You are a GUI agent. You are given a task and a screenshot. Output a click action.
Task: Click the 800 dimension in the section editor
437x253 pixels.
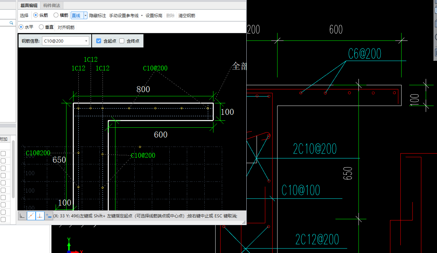pos(143,89)
